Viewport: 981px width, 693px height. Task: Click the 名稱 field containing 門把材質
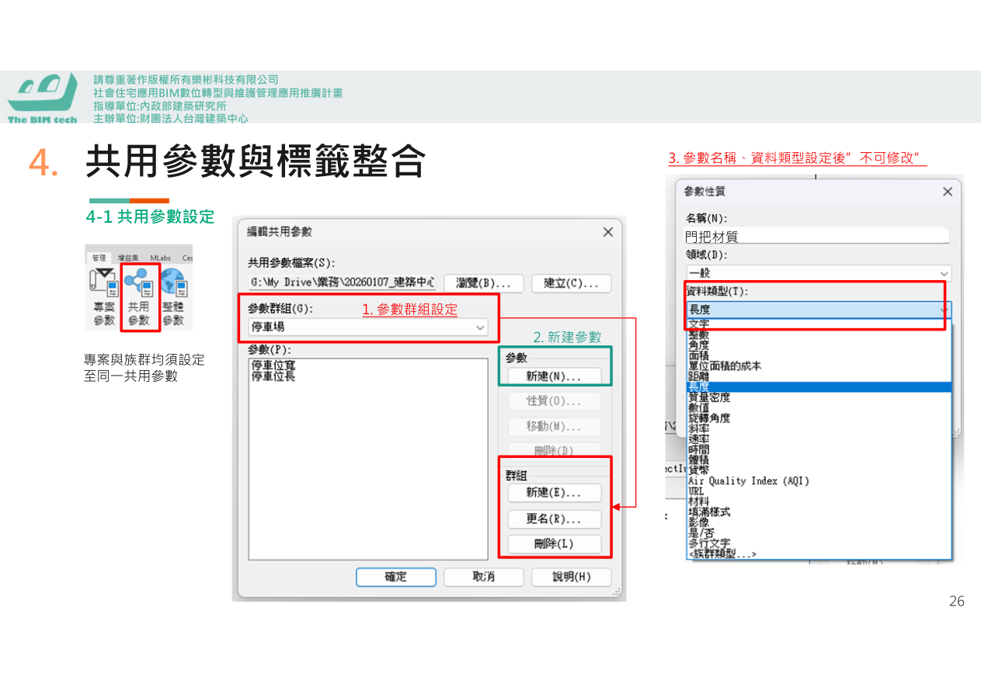(x=817, y=237)
